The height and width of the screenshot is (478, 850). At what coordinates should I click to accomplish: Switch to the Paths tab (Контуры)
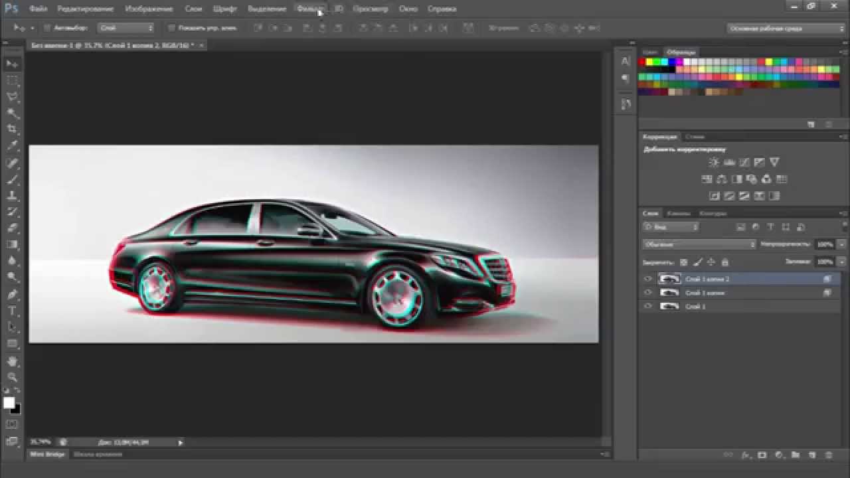pos(713,214)
